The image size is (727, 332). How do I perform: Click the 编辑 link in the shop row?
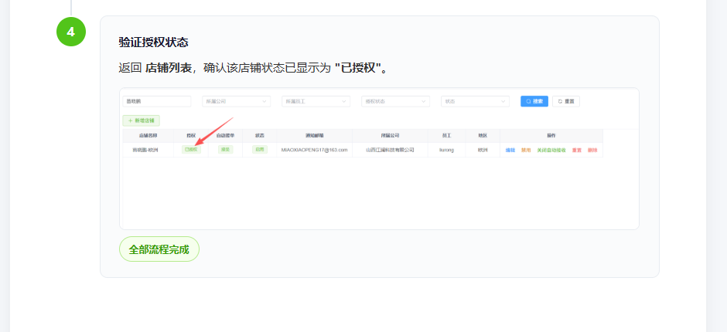pos(510,150)
